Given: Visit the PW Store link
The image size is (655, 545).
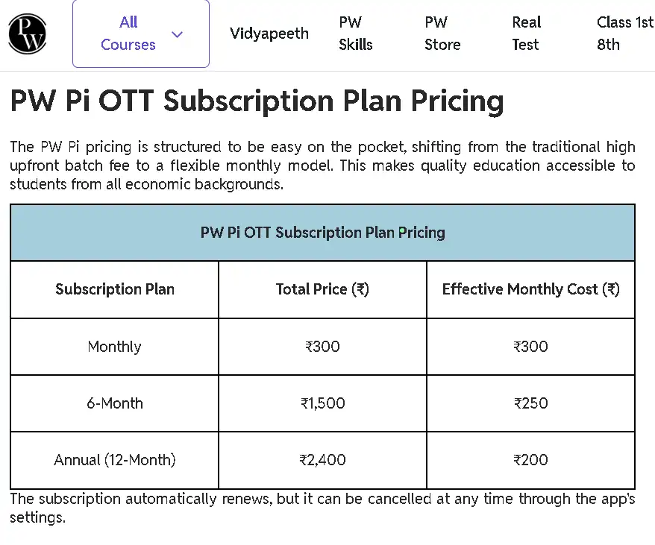Looking at the screenshot, I should (x=442, y=34).
